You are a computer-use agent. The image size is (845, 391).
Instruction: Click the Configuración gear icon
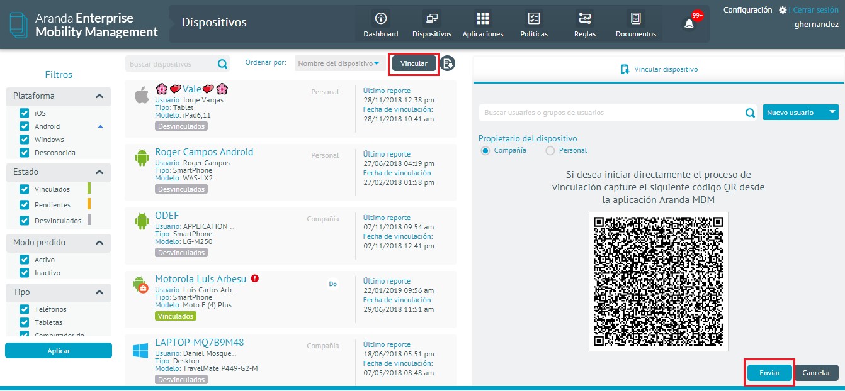point(783,10)
